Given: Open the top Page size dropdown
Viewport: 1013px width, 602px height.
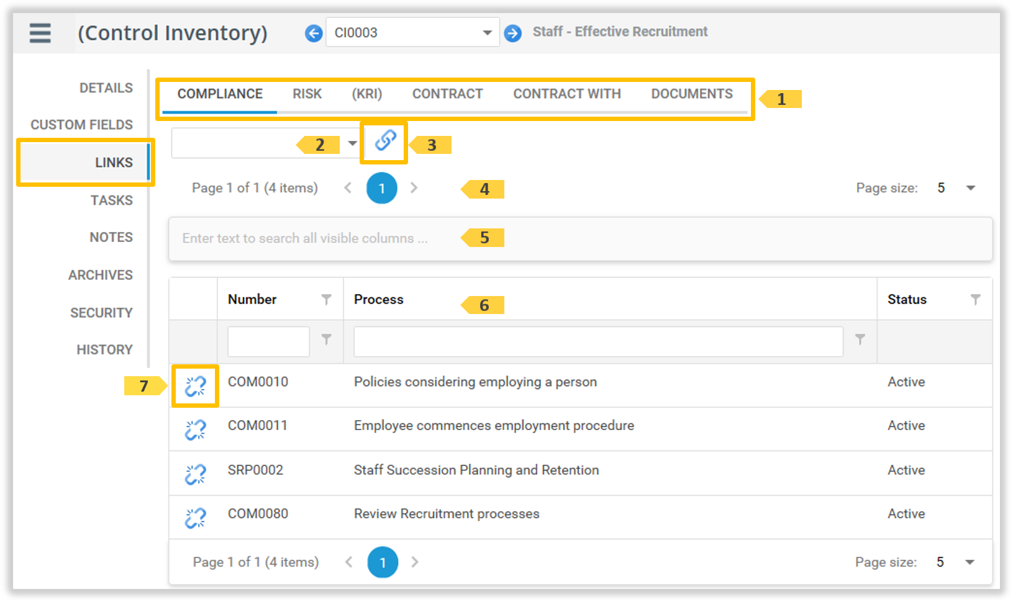Looking at the screenshot, I should pyautogui.click(x=970, y=188).
